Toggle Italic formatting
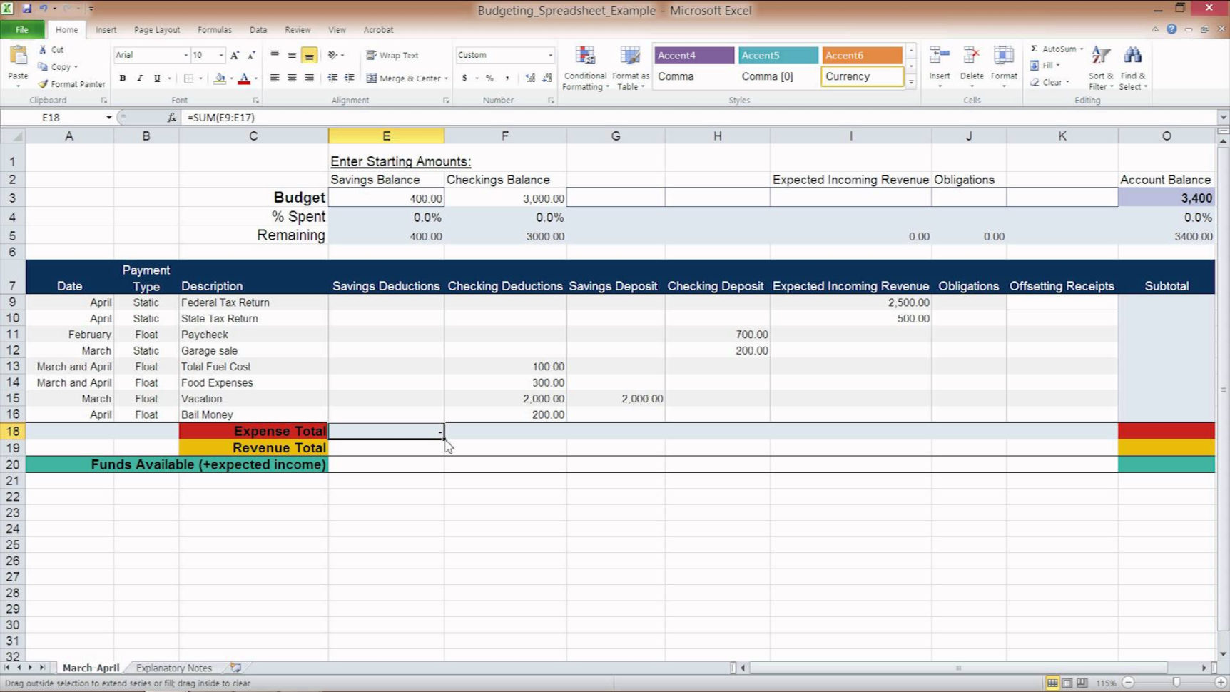The width and height of the screenshot is (1230, 692). click(x=140, y=78)
